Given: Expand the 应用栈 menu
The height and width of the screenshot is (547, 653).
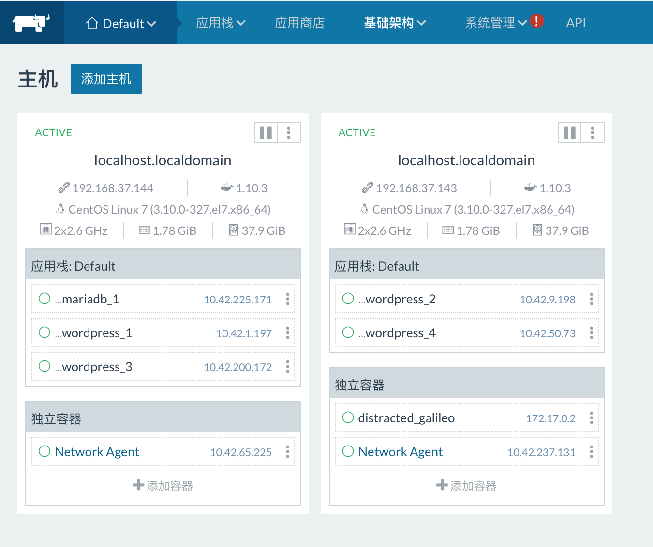Looking at the screenshot, I should coord(221,23).
